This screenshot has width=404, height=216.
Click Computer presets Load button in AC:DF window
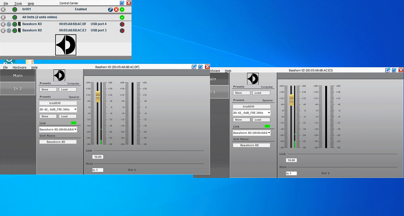click(68, 90)
